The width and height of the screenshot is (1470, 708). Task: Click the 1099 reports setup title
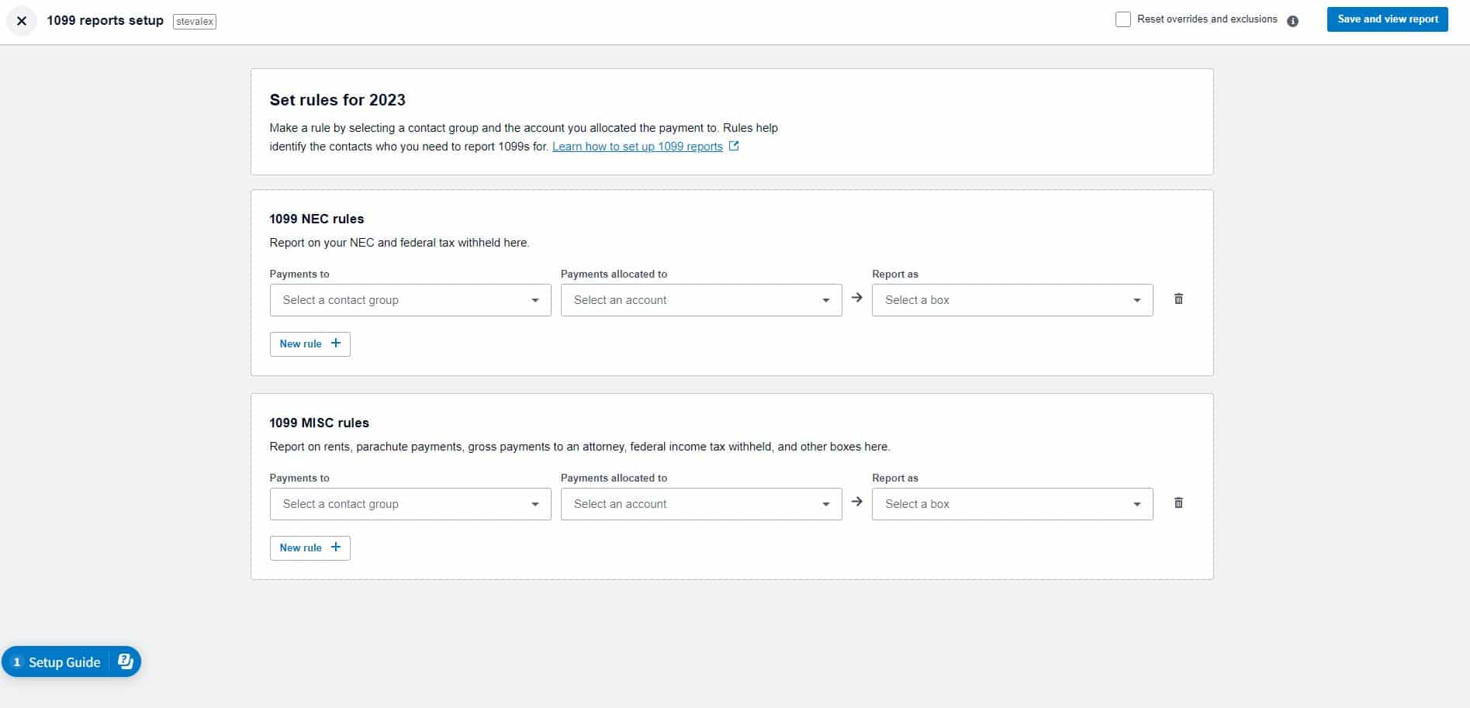tap(105, 20)
